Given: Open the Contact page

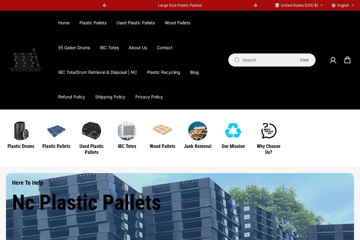Looking at the screenshot, I should (165, 48).
